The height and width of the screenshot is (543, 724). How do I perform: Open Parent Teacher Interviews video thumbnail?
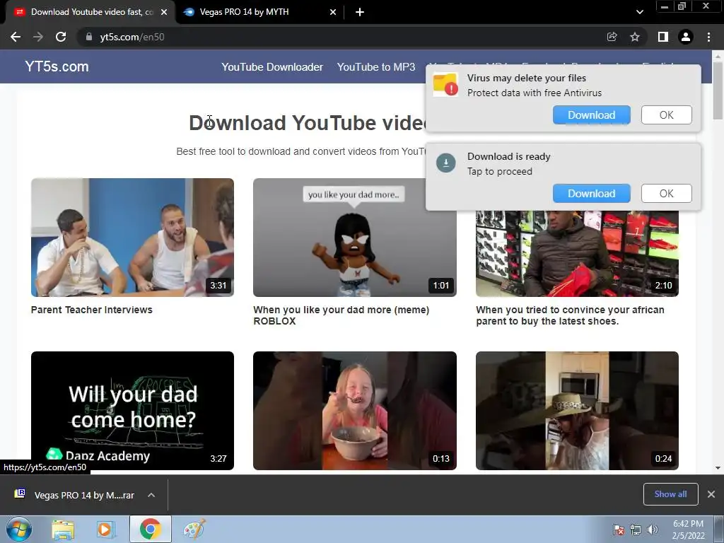tap(132, 238)
